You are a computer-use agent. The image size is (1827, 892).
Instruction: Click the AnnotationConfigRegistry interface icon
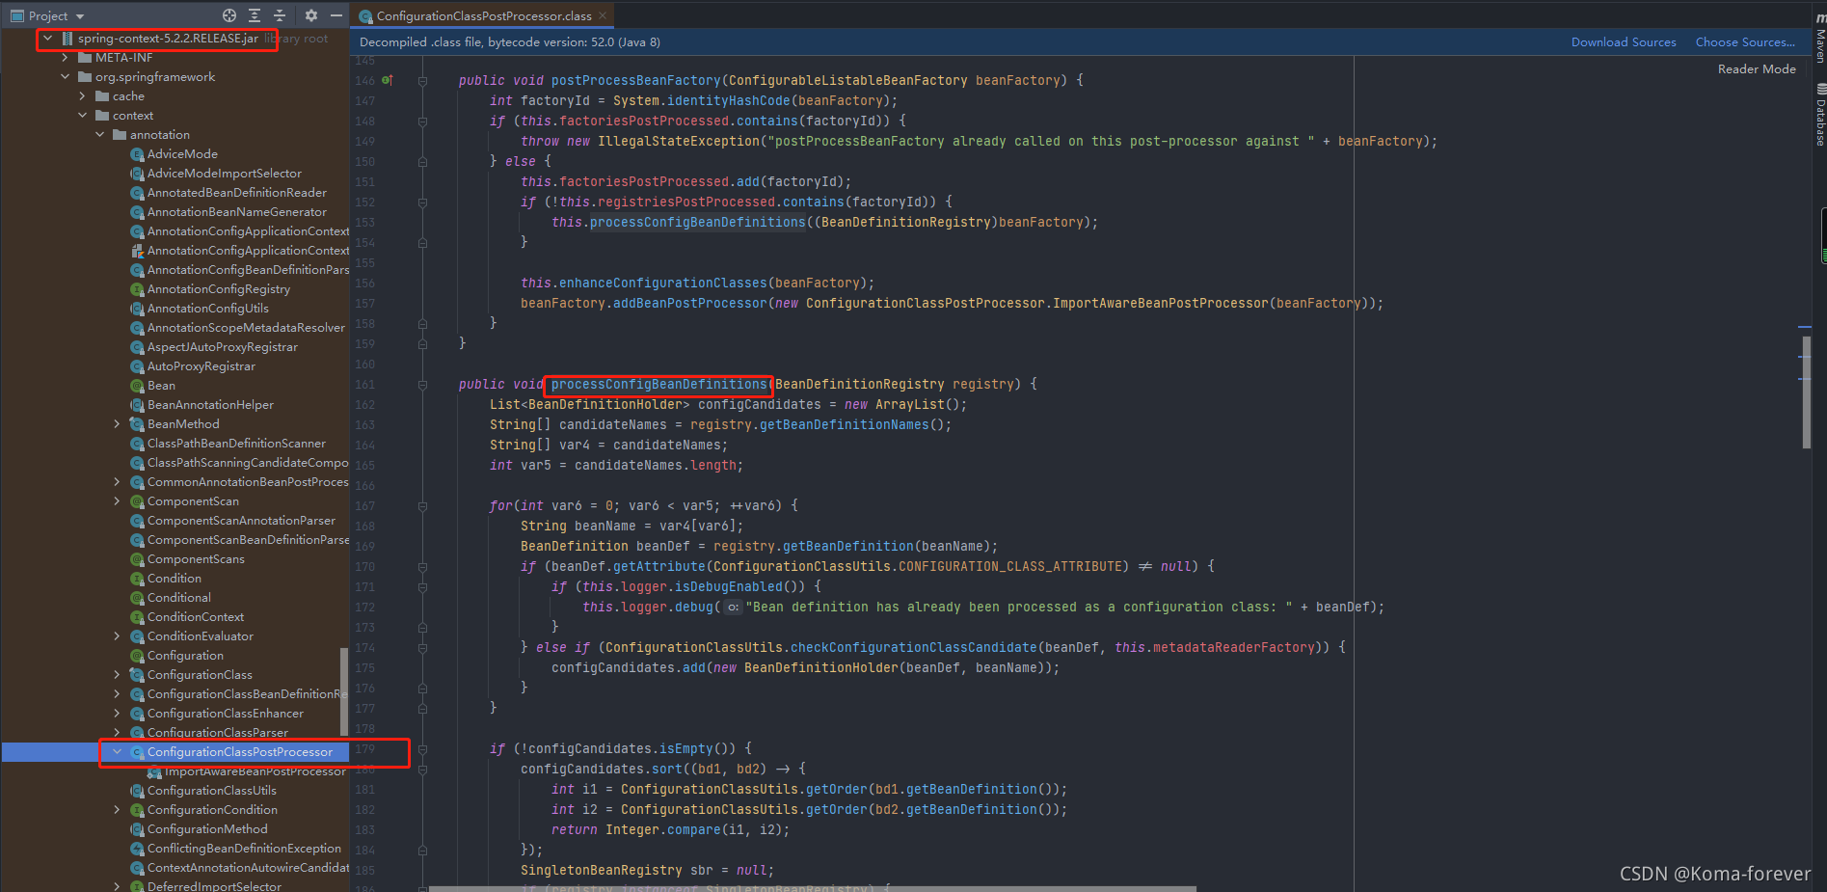(x=138, y=289)
